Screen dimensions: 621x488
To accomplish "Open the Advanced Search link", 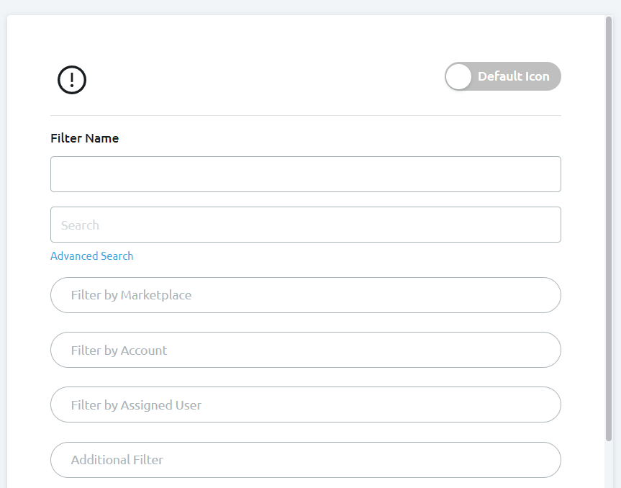I will tap(91, 256).
